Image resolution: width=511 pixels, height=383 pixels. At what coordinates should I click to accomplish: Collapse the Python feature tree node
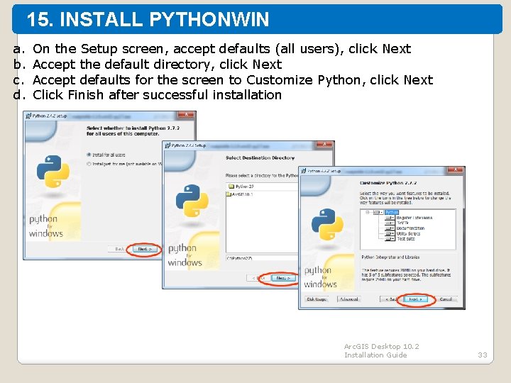coord(368,212)
